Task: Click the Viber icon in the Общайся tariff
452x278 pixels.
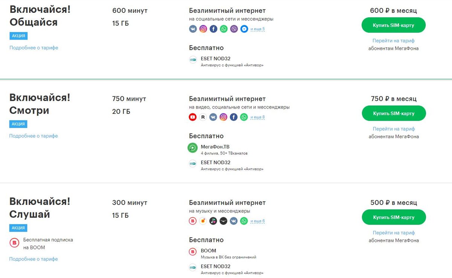Action: click(234, 29)
